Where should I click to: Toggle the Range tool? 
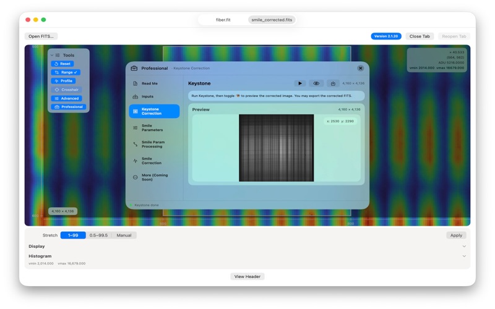(66, 72)
